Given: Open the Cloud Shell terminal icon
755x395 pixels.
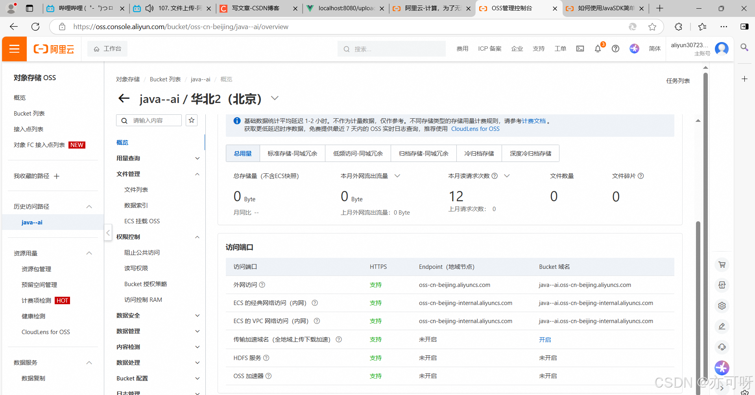Looking at the screenshot, I should tap(580, 49).
